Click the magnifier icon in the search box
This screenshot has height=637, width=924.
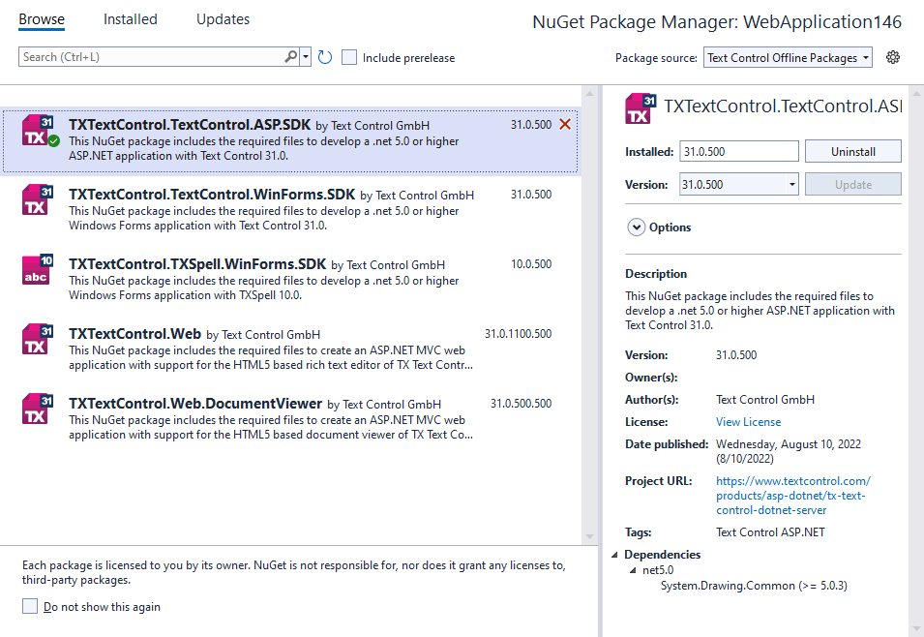[x=290, y=57]
